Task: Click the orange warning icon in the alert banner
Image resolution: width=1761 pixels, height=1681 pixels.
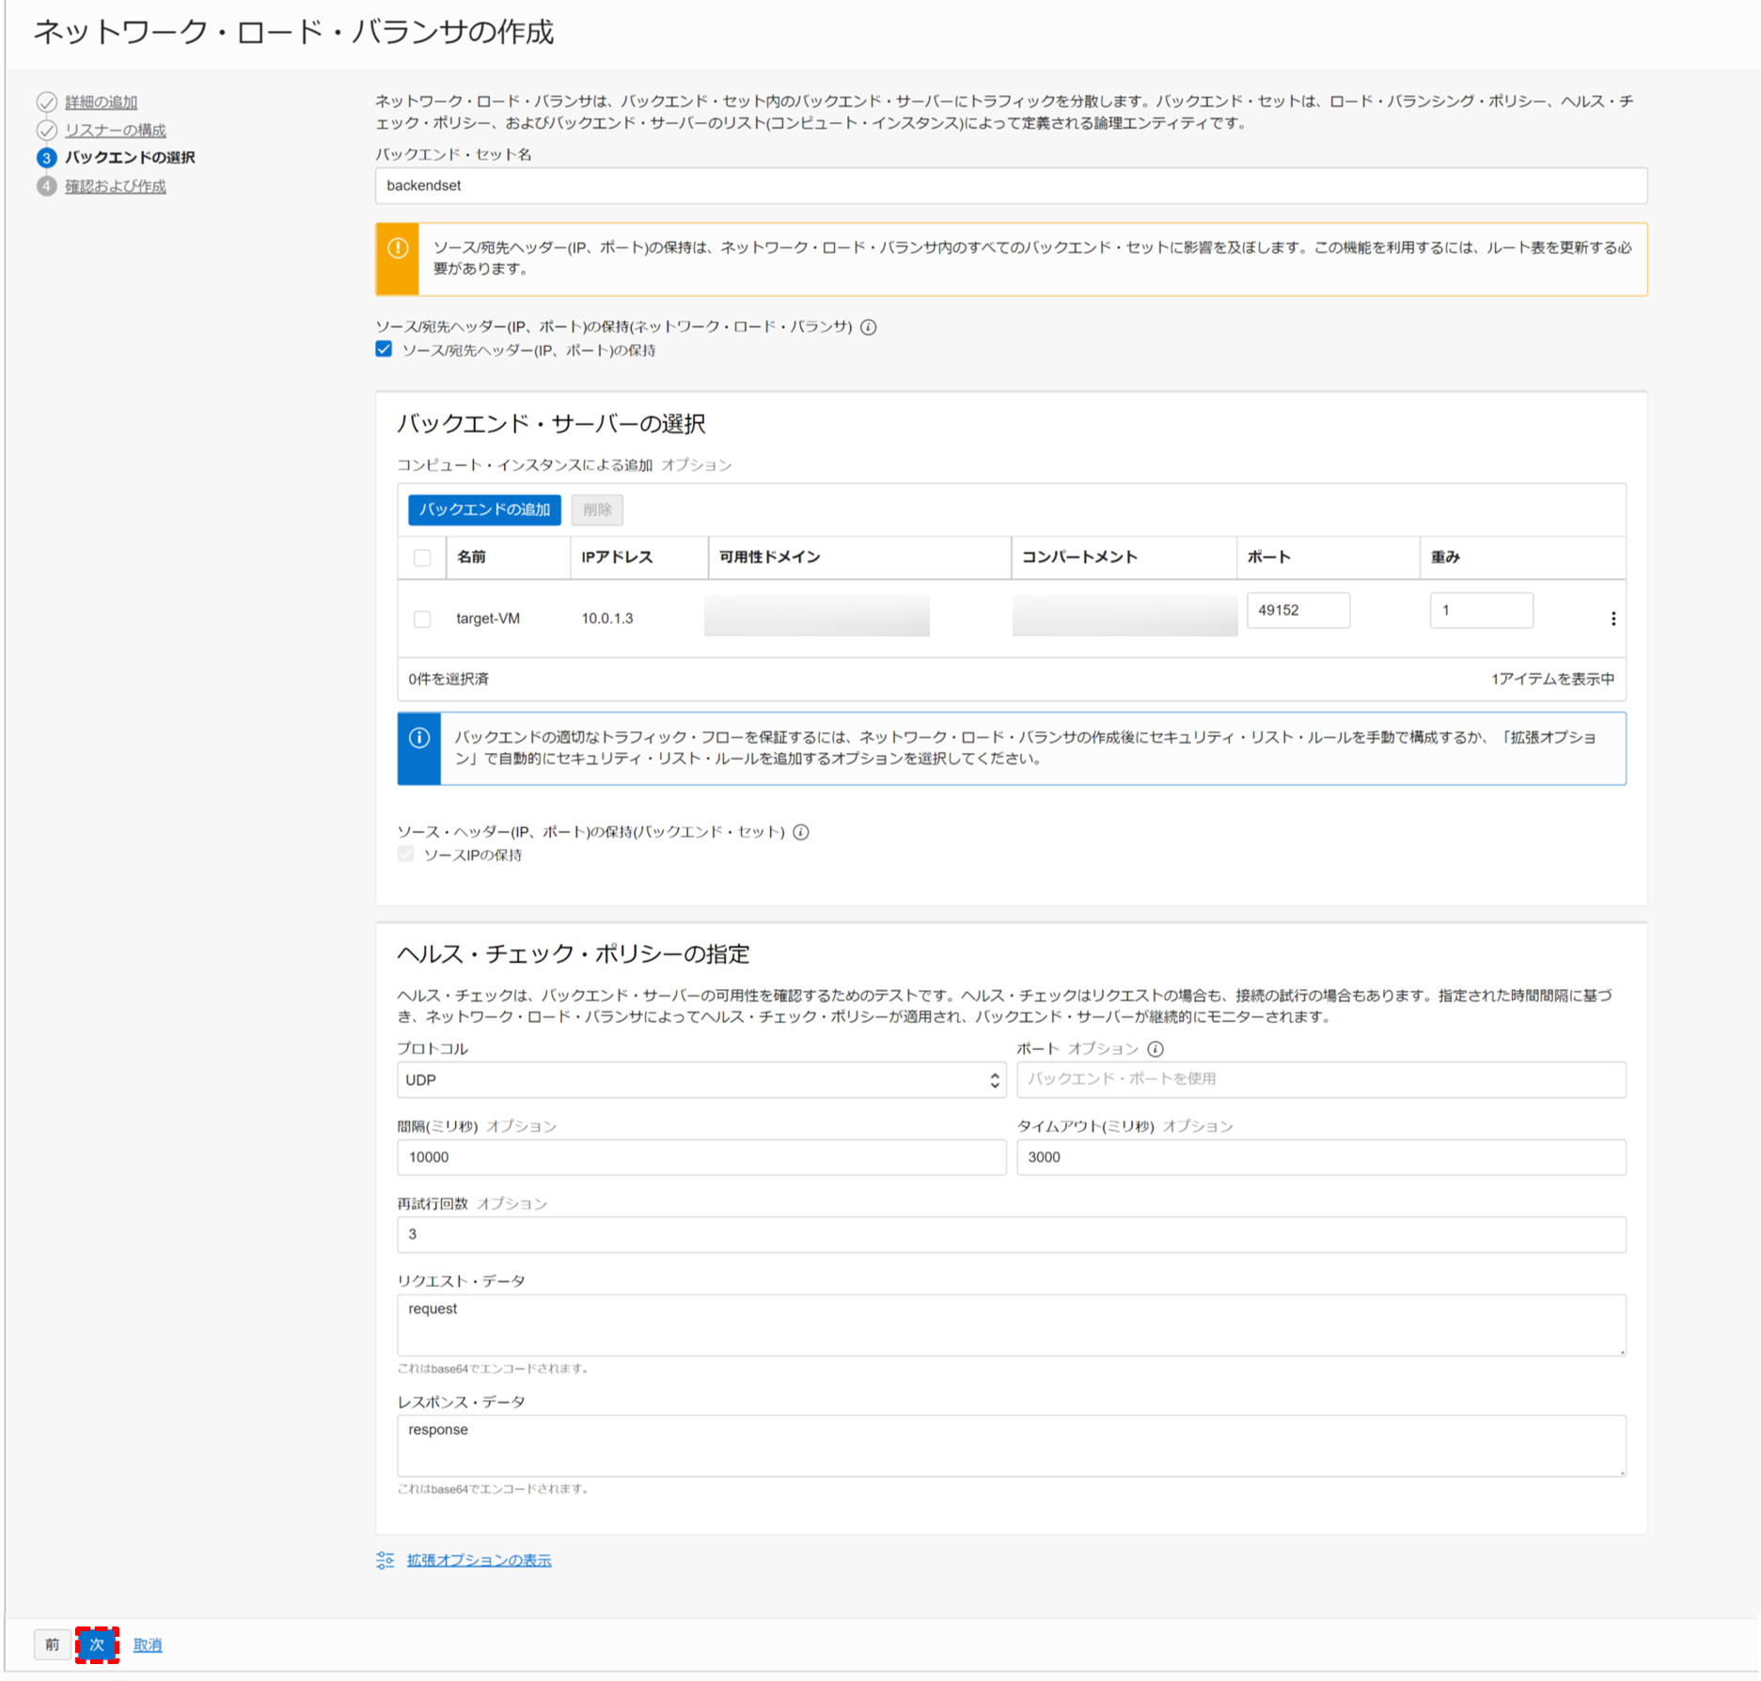Action: tap(398, 248)
